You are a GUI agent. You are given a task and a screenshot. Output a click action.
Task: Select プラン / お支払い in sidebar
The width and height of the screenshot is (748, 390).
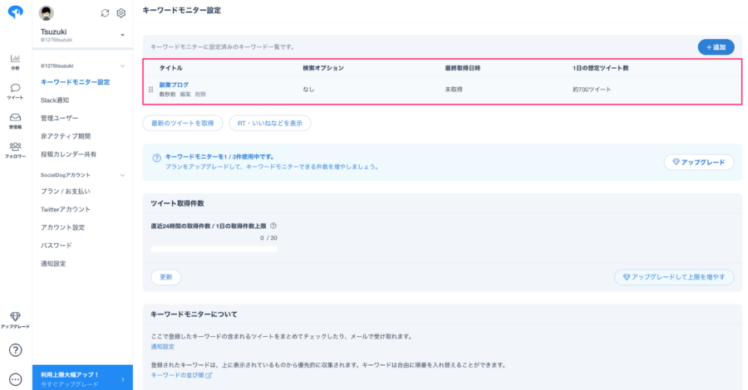click(x=66, y=192)
